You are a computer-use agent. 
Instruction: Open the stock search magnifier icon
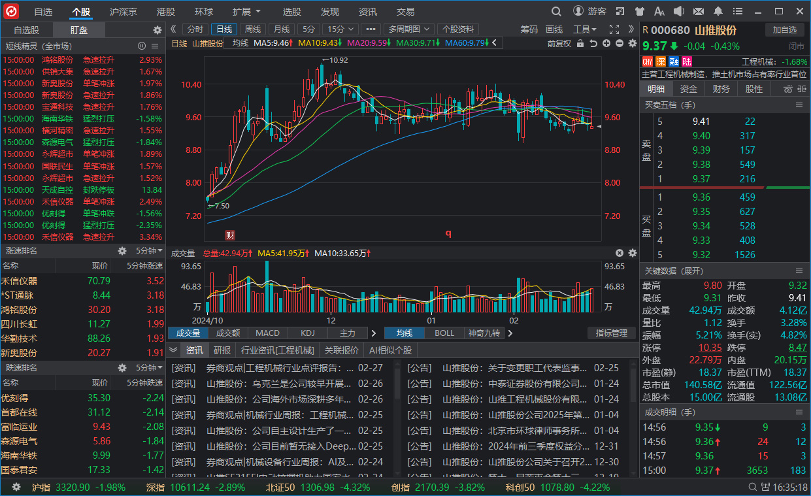(556, 11)
